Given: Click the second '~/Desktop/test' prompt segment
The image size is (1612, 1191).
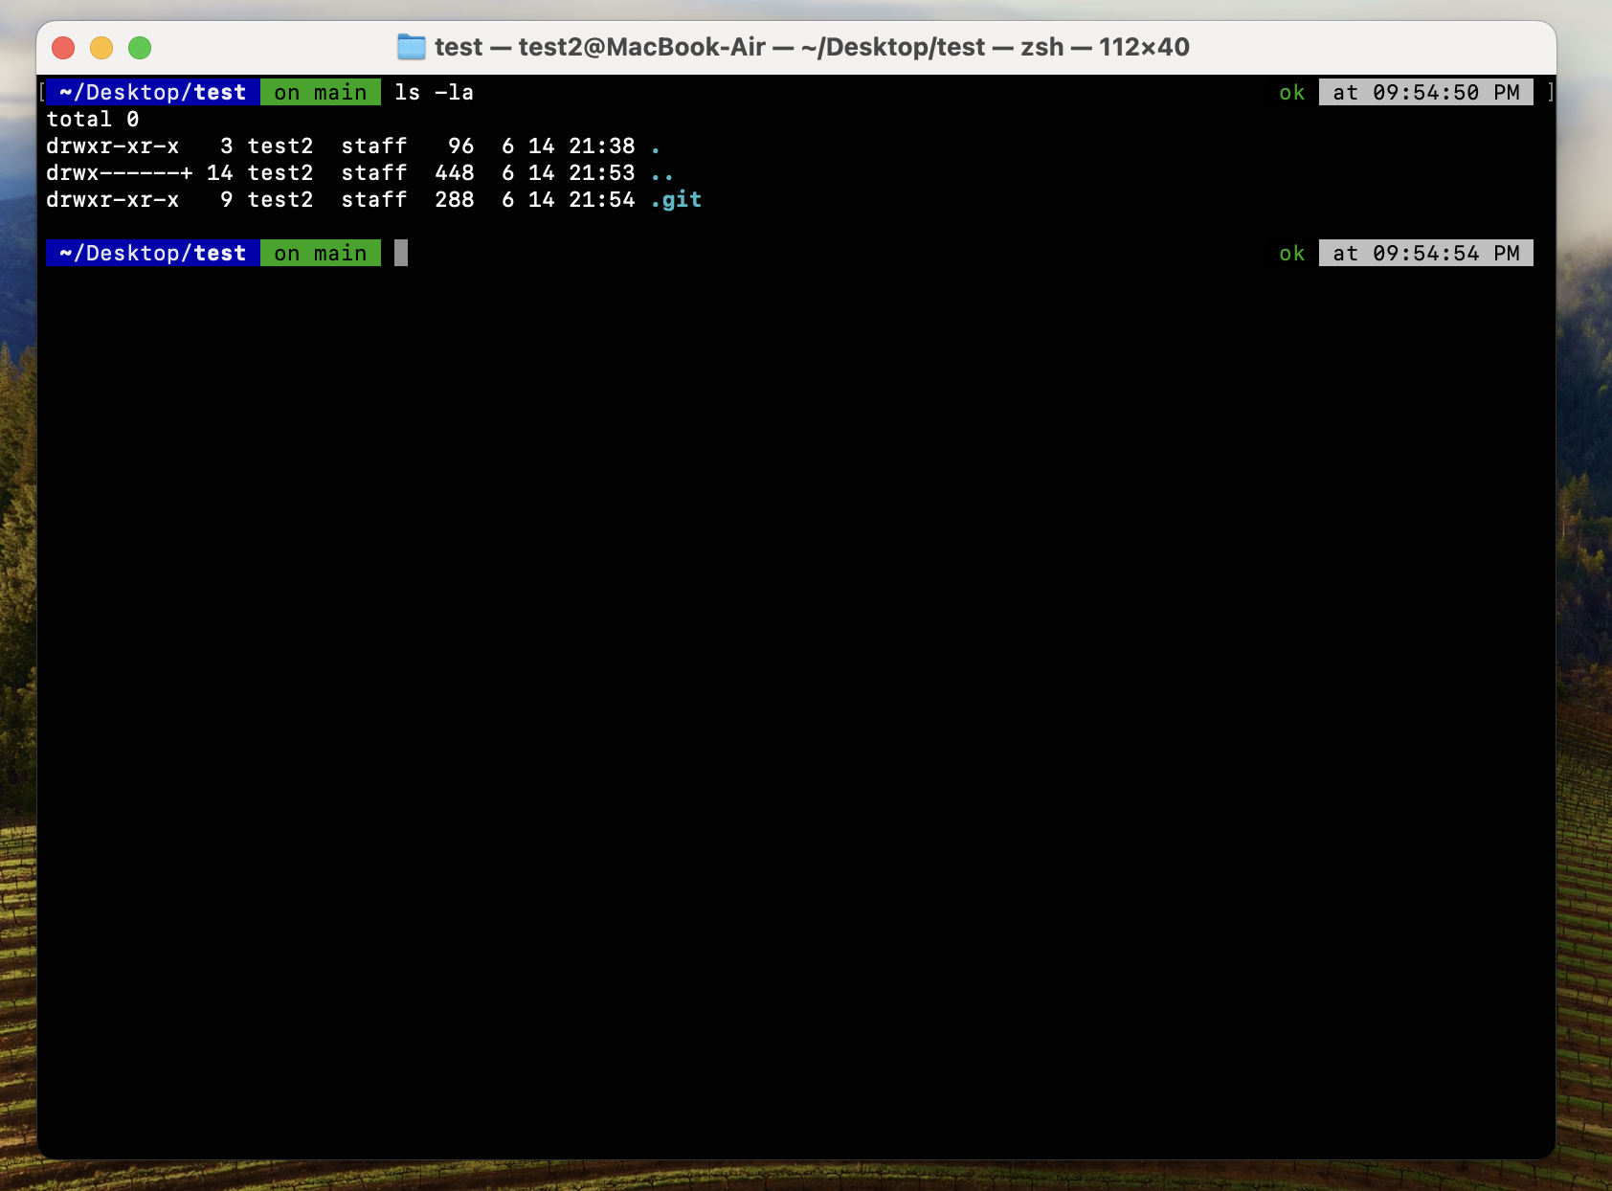Looking at the screenshot, I should coord(153,254).
